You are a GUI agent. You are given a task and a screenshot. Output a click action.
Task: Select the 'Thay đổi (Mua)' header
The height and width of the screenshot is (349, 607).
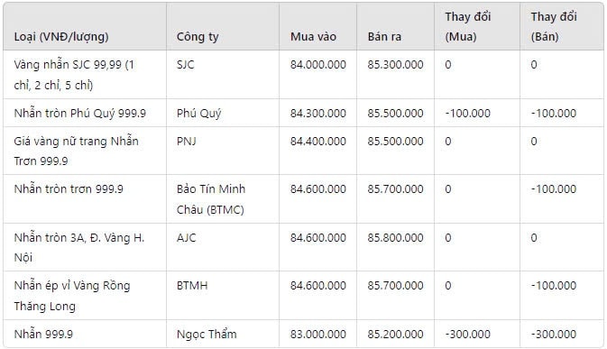pyautogui.click(x=467, y=27)
